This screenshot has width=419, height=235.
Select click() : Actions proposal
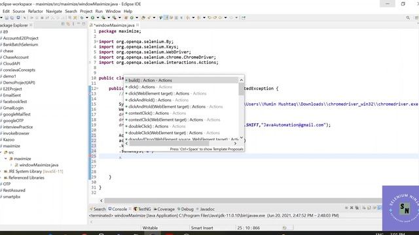(181, 87)
